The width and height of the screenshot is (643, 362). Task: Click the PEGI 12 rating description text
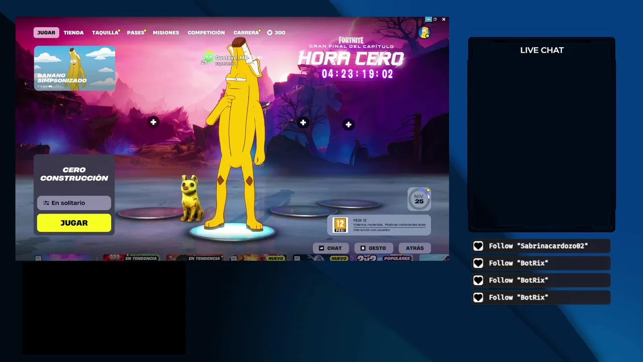(x=389, y=225)
